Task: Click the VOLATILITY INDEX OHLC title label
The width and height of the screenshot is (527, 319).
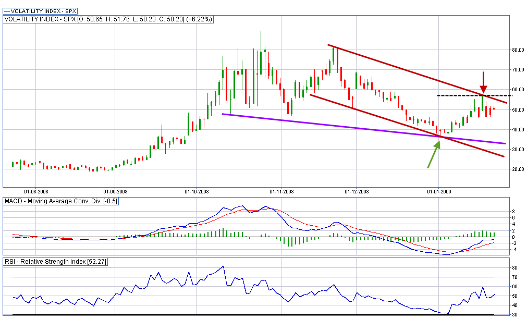Action: pyautogui.click(x=108, y=19)
